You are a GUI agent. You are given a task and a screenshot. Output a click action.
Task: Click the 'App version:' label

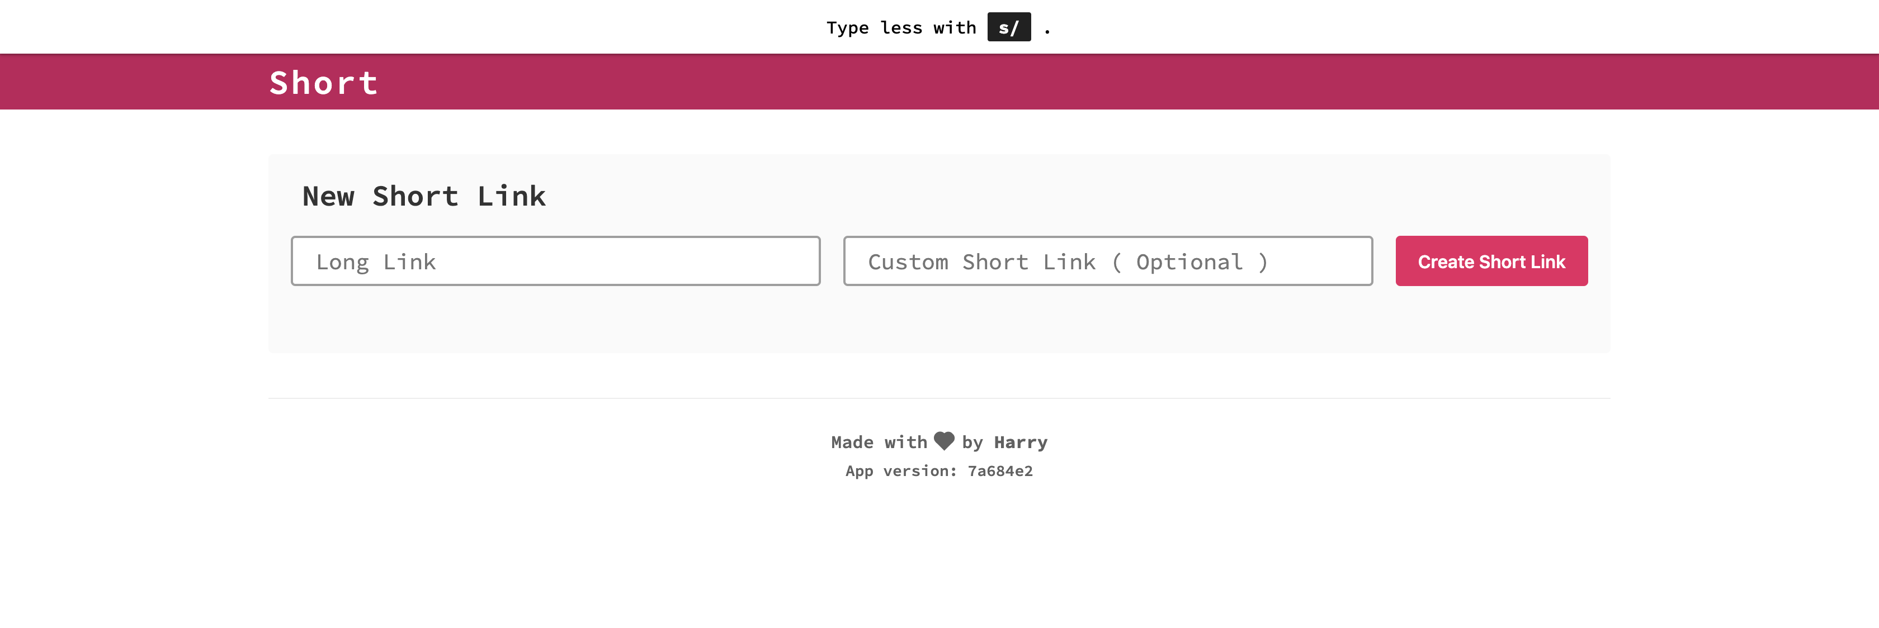pos(900,472)
